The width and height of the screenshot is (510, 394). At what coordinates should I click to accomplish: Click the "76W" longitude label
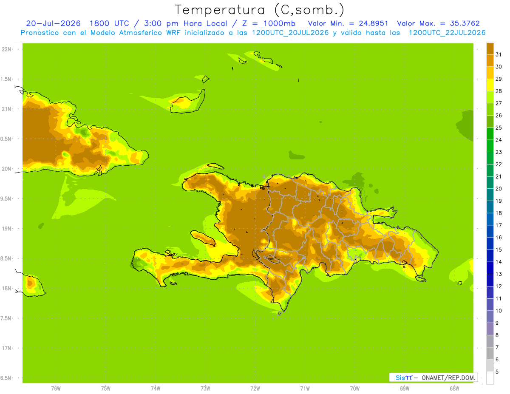pos(56,388)
